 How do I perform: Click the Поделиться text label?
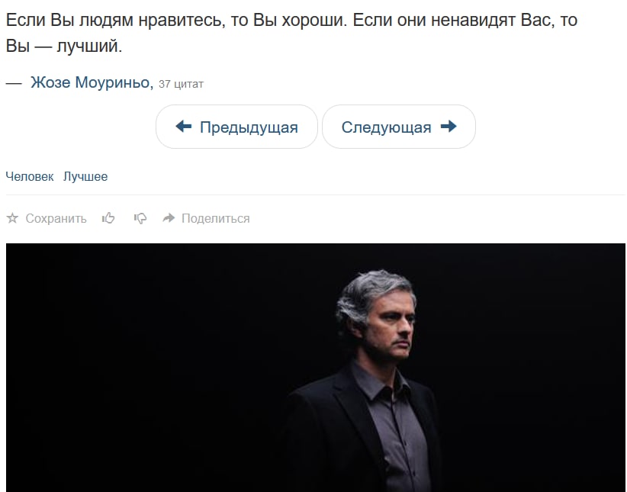click(216, 218)
